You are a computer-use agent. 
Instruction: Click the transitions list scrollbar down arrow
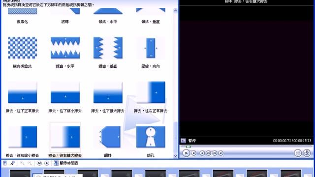point(175,156)
